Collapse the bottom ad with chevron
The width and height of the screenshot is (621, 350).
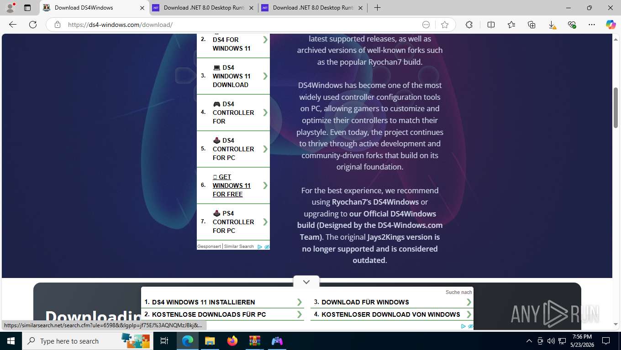(306, 282)
